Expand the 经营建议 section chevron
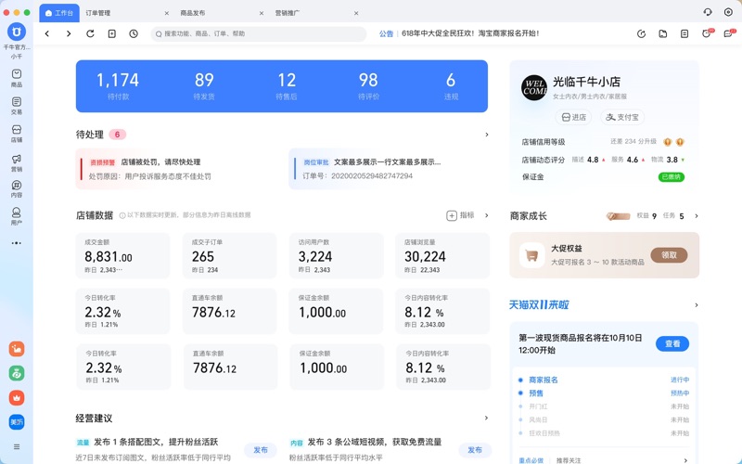Image resolution: width=742 pixels, height=464 pixels. point(487,418)
